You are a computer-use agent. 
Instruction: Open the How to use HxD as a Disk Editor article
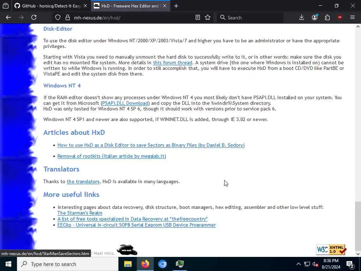[x=151, y=145]
